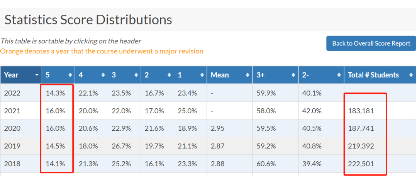
Task: Sort by score 1 column arrows
Action: [202, 75]
